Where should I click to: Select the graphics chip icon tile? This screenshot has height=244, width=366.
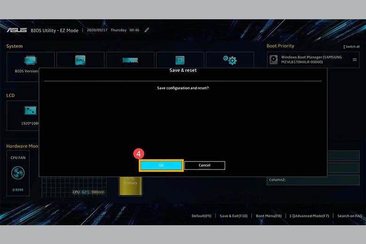tap(180, 60)
